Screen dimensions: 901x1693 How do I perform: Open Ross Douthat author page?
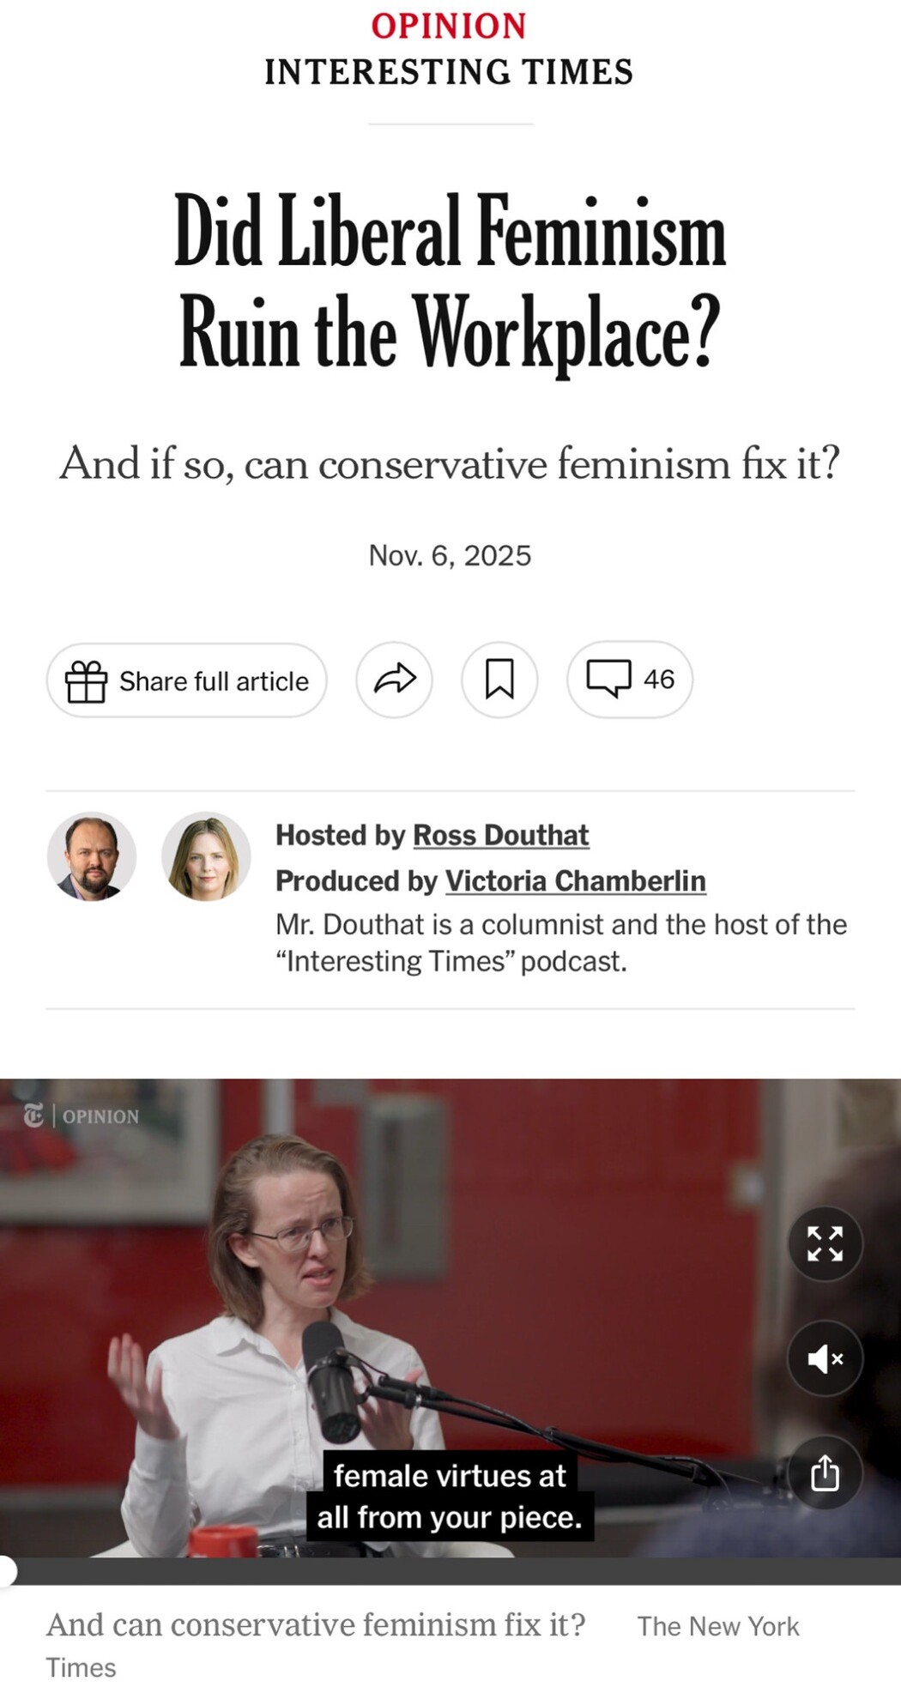click(x=501, y=835)
